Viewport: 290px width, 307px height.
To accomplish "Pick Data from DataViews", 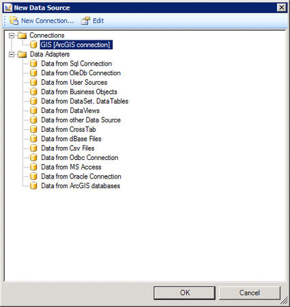I will [70, 111].
